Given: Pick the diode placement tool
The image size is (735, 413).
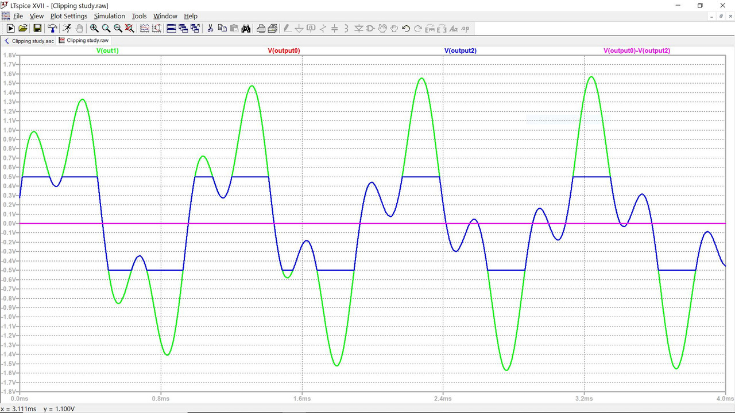Looking at the screenshot, I should (x=358, y=28).
